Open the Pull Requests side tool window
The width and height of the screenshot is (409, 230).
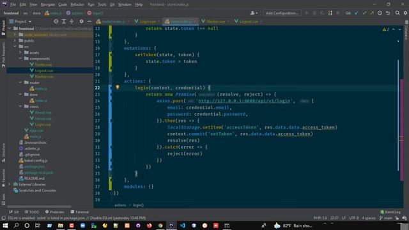point(3,56)
